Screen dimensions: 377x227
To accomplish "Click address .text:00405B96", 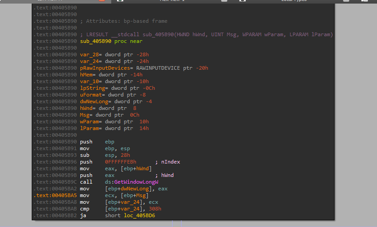I will [55, 162].
